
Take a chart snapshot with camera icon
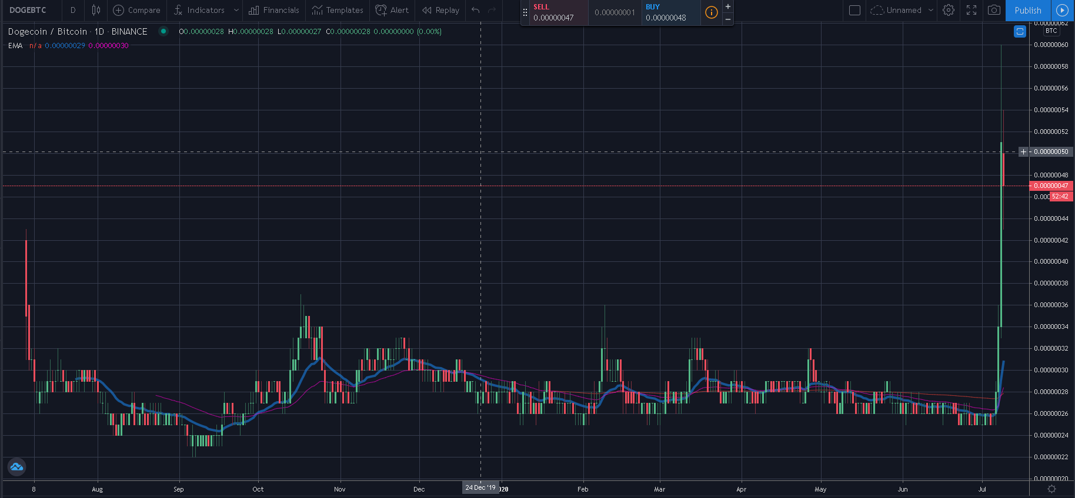coord(994,10)
